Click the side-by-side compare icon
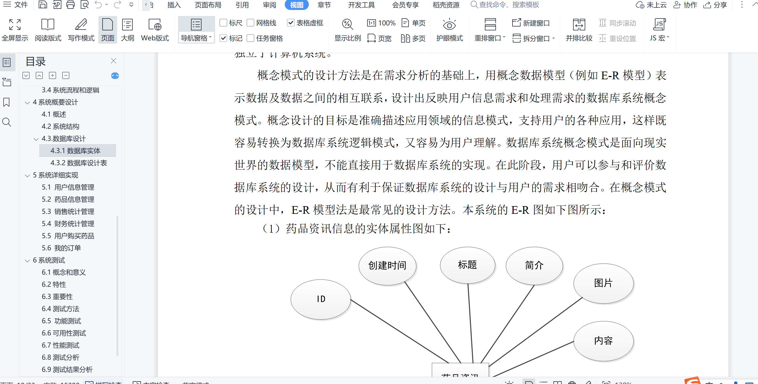 (579, 25)
